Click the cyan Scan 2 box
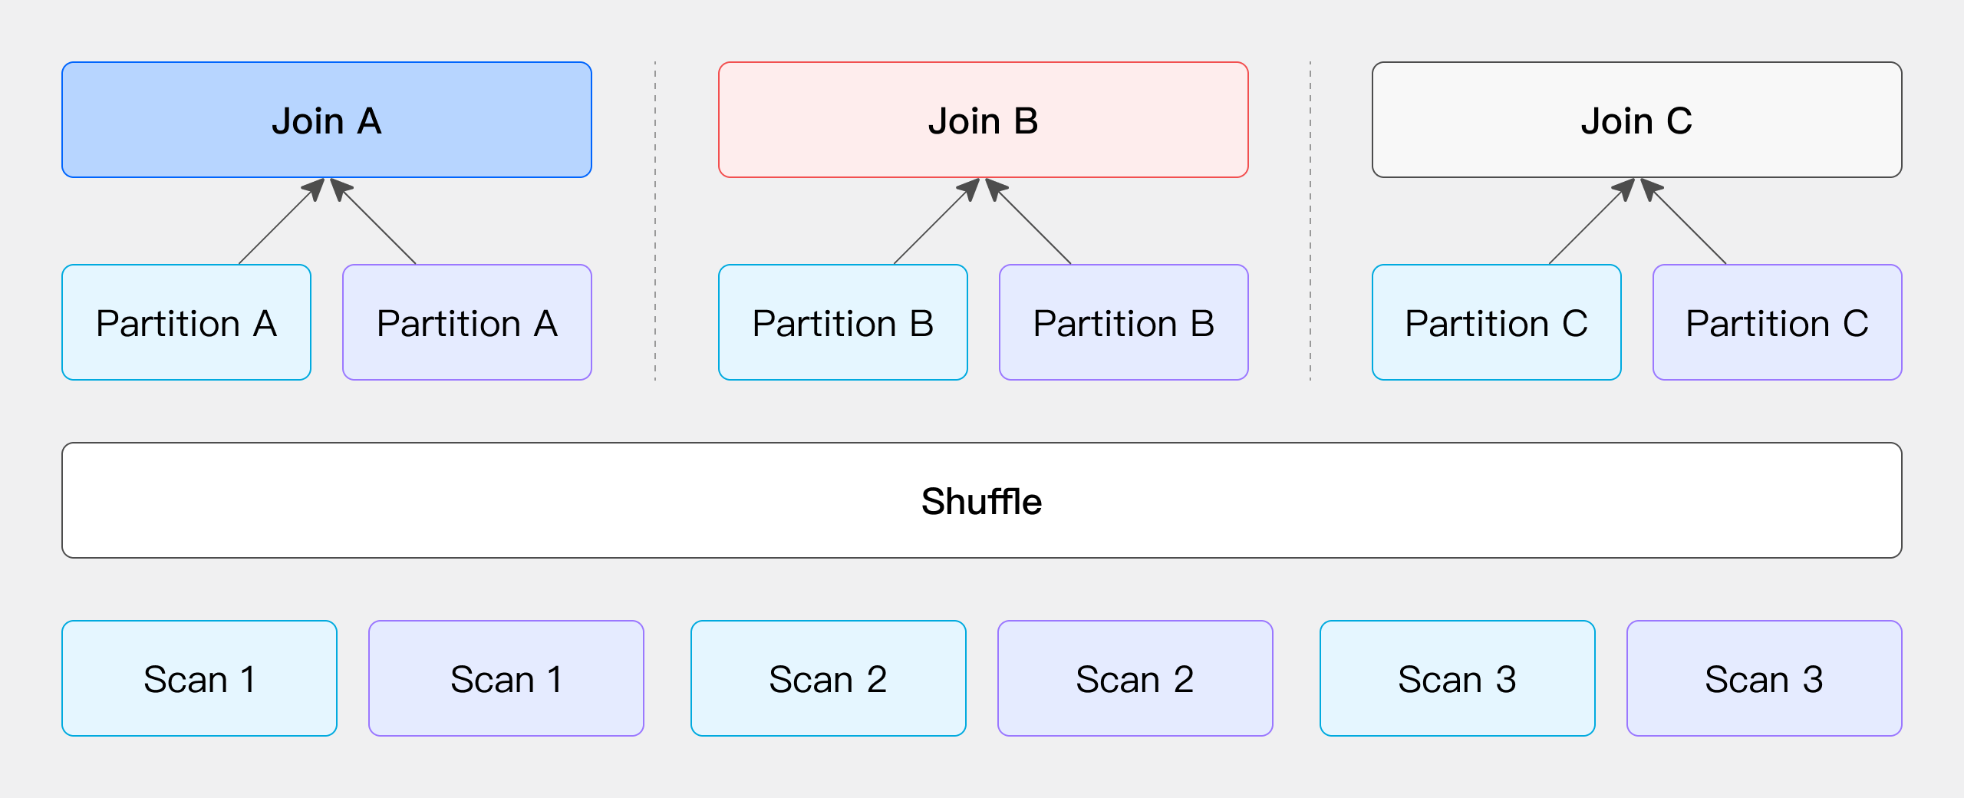1964x798 pixels. 829,678
